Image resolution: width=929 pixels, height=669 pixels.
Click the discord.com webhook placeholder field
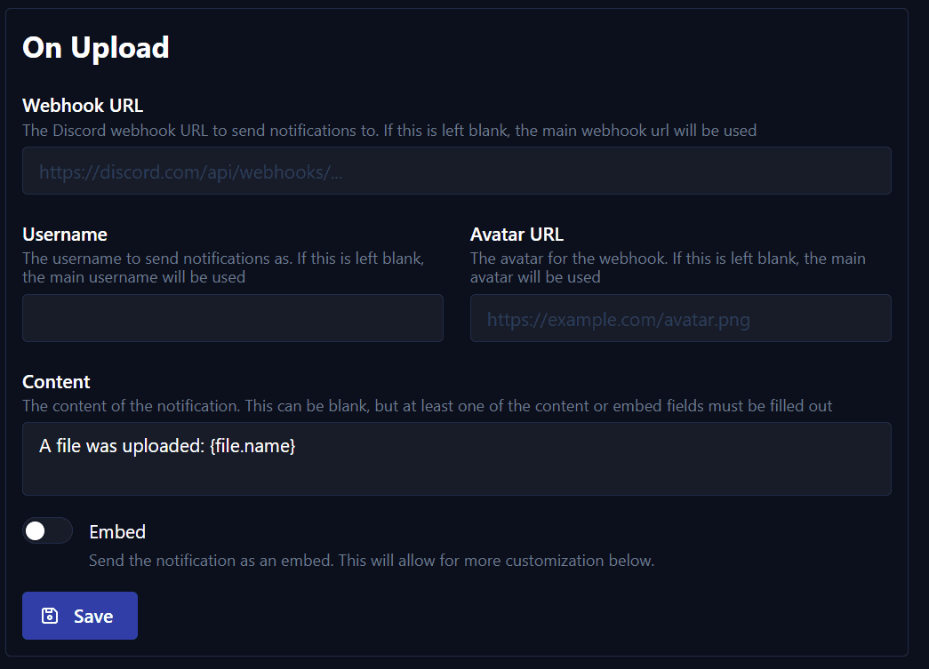pyautogui.click(x=456, y=171)
